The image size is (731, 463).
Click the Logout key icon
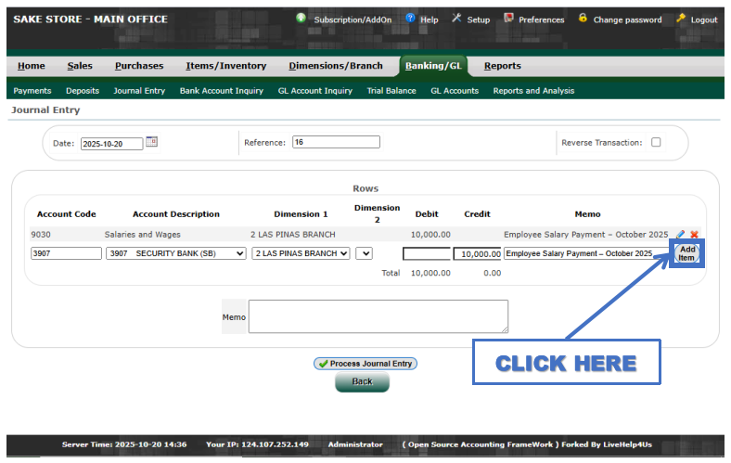681,19
